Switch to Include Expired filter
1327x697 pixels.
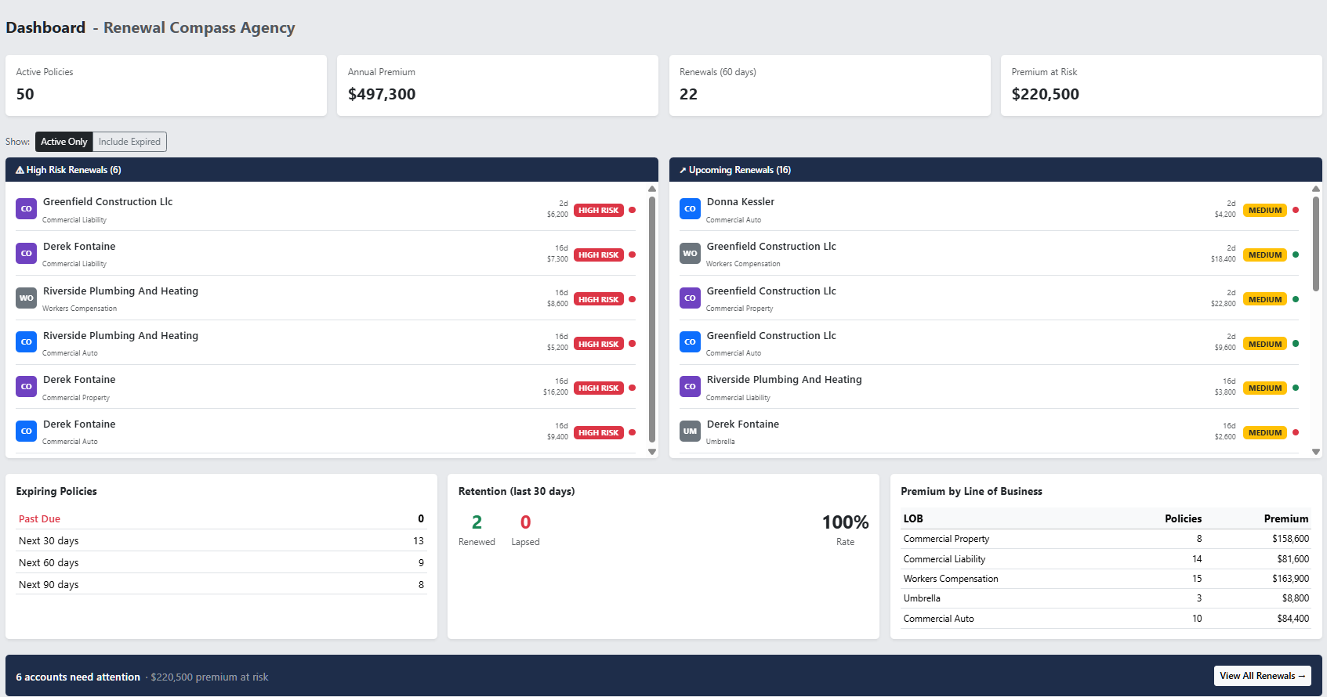[x=129, y=142]
